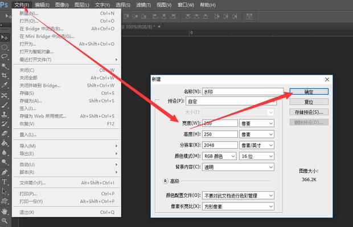Viewport: 353px width, 227px height.
Task: Close the 100%(RGB/8) document tab
Action: coord(159,27)
